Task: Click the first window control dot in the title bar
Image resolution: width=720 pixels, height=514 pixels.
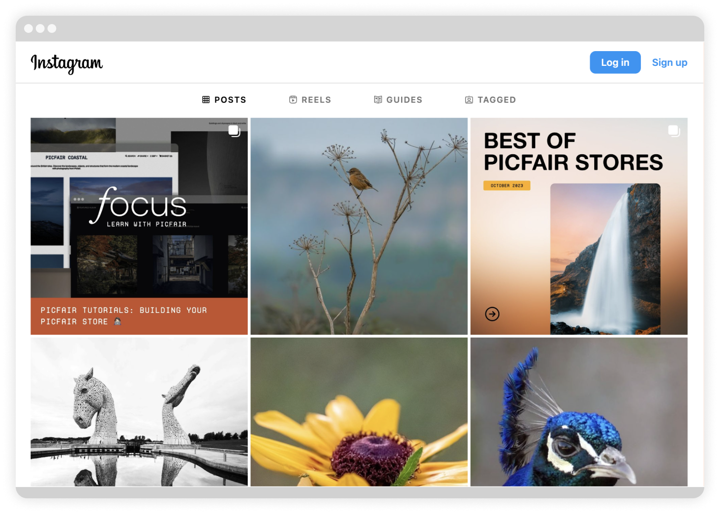Action: (29, 29)
